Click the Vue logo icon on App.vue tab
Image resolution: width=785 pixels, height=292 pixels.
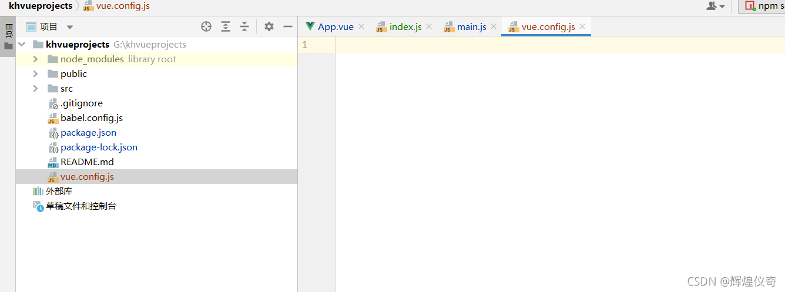click(x=310, y=26)
